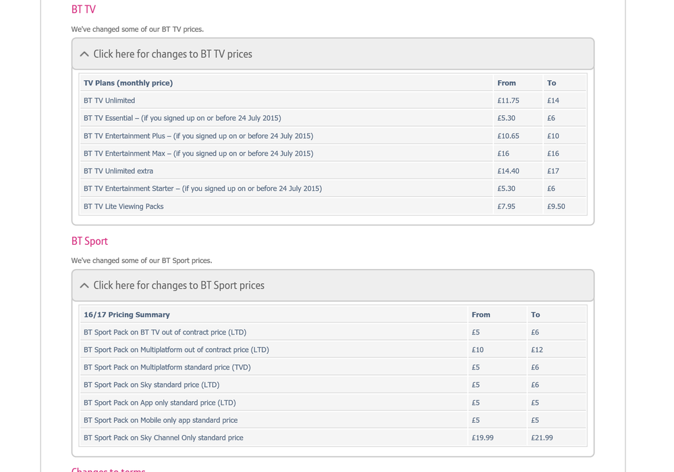Click the £14.40 price for Unlimited extra
674x472 pixels.
pyautogui.click(x=508, y=171)
